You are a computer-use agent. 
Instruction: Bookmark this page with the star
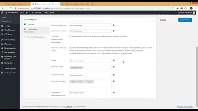tap(172, 8)
